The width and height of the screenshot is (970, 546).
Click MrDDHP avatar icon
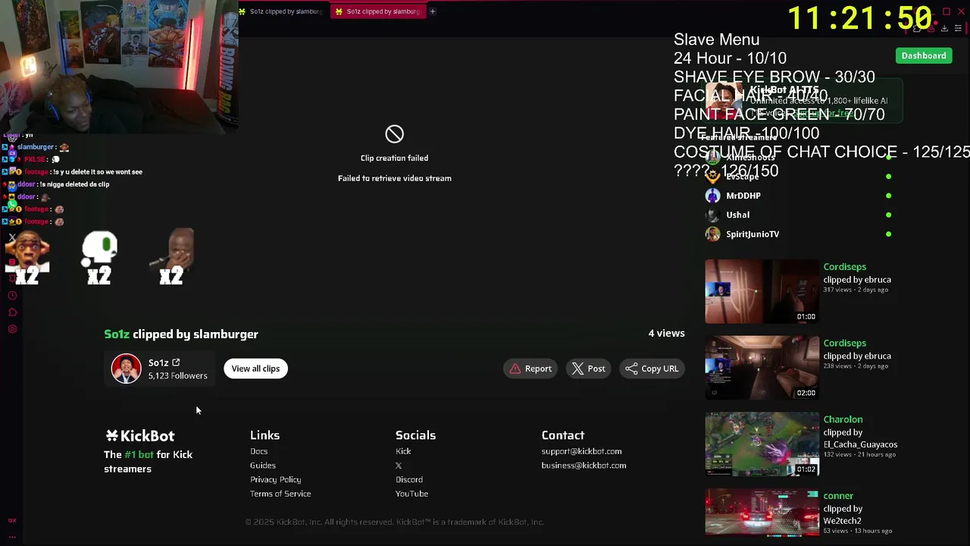pyautogui.click(x=712, y=196)
